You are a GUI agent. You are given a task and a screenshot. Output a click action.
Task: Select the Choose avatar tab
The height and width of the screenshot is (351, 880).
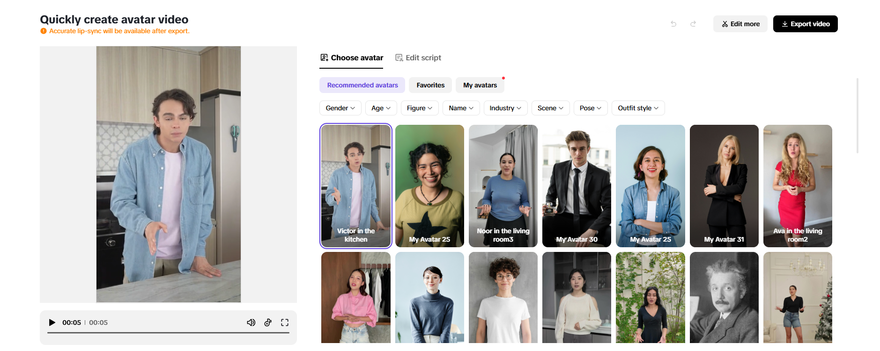pos(352,58)
